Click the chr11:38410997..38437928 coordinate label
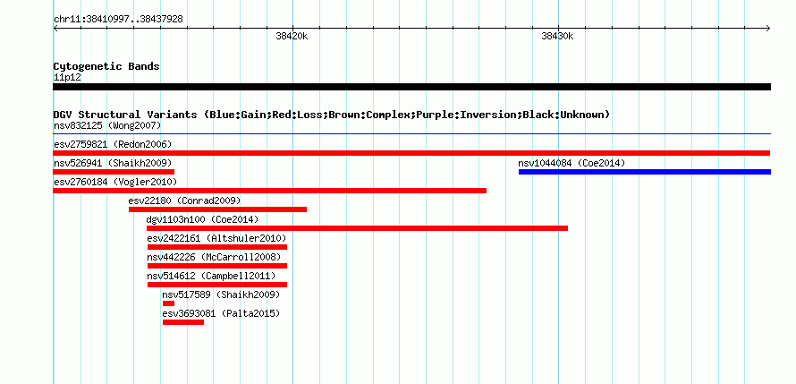Image resolution: width=796 pixels, height=384 pixels. coord(118,20)
